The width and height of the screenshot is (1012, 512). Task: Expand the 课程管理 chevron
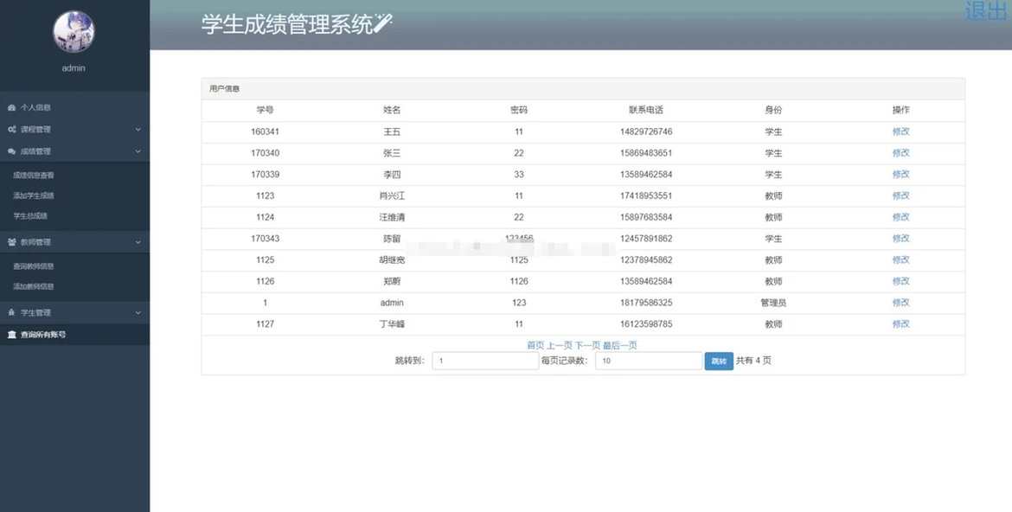(138, 130)
